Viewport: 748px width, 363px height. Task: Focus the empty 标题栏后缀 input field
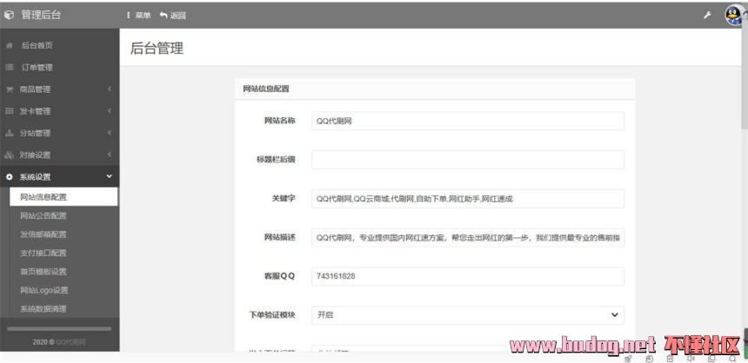click(x=468, y=160)
